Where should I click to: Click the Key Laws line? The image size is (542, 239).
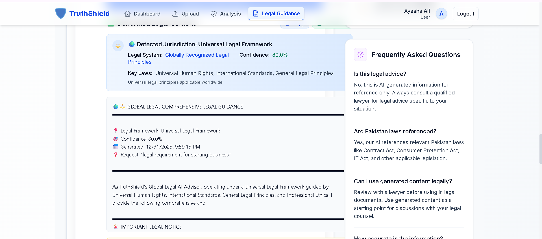pyautogui.click(x=230, y=73)
